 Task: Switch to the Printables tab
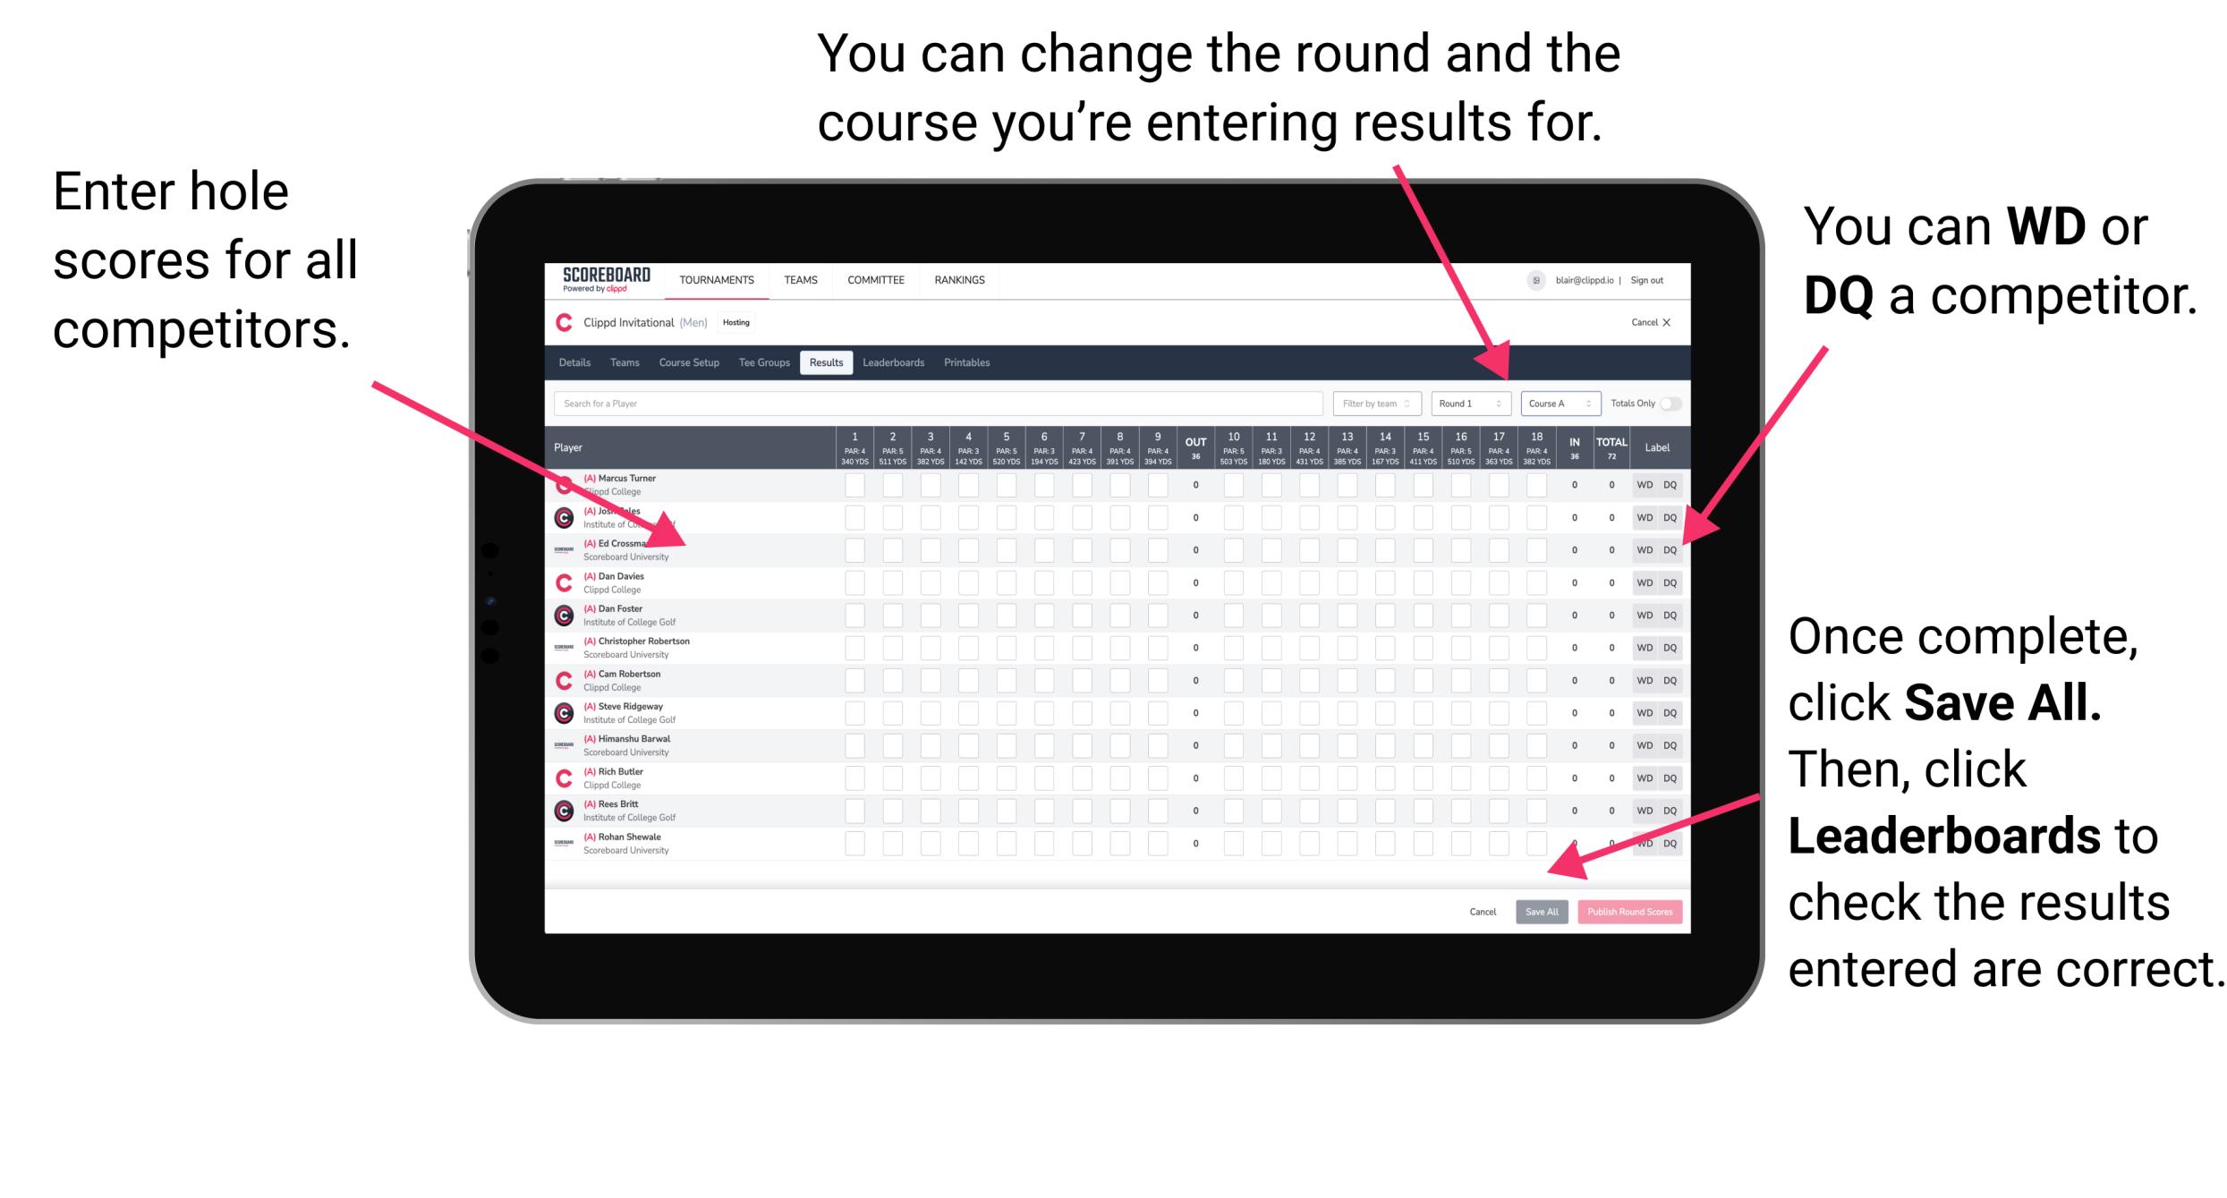coord(1024,366)
